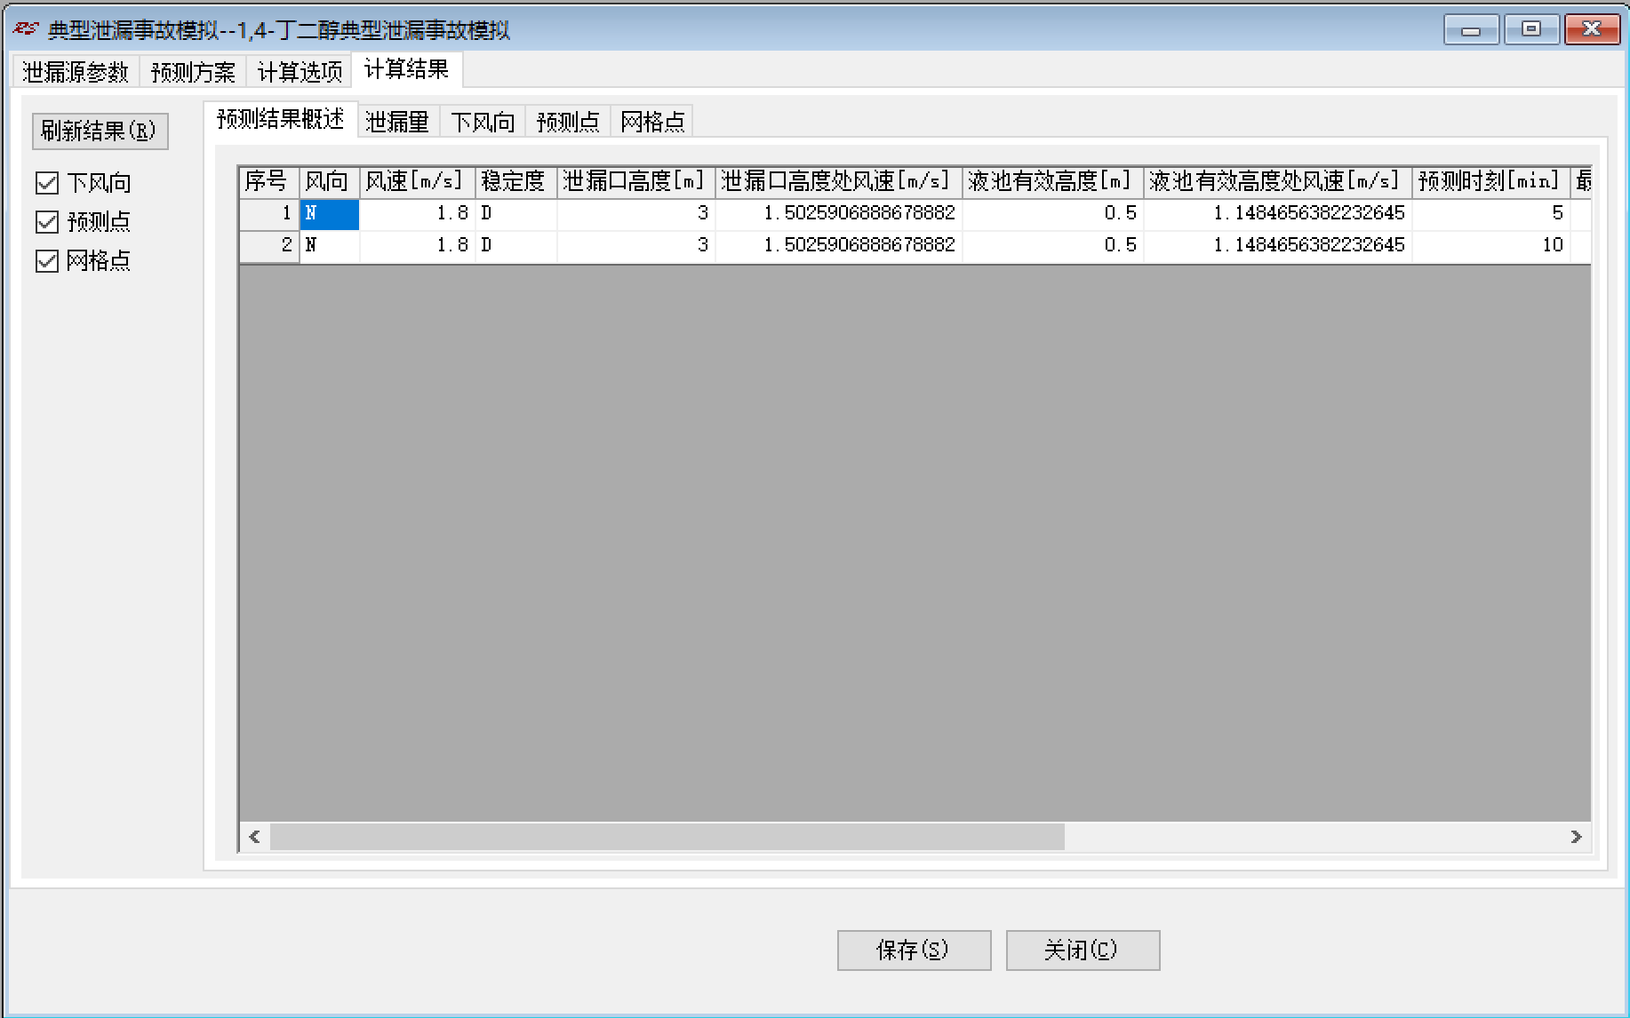Close window with red X button
The width and height of the screenshot is (1630, 1018).
click(x=1592, y=29)
